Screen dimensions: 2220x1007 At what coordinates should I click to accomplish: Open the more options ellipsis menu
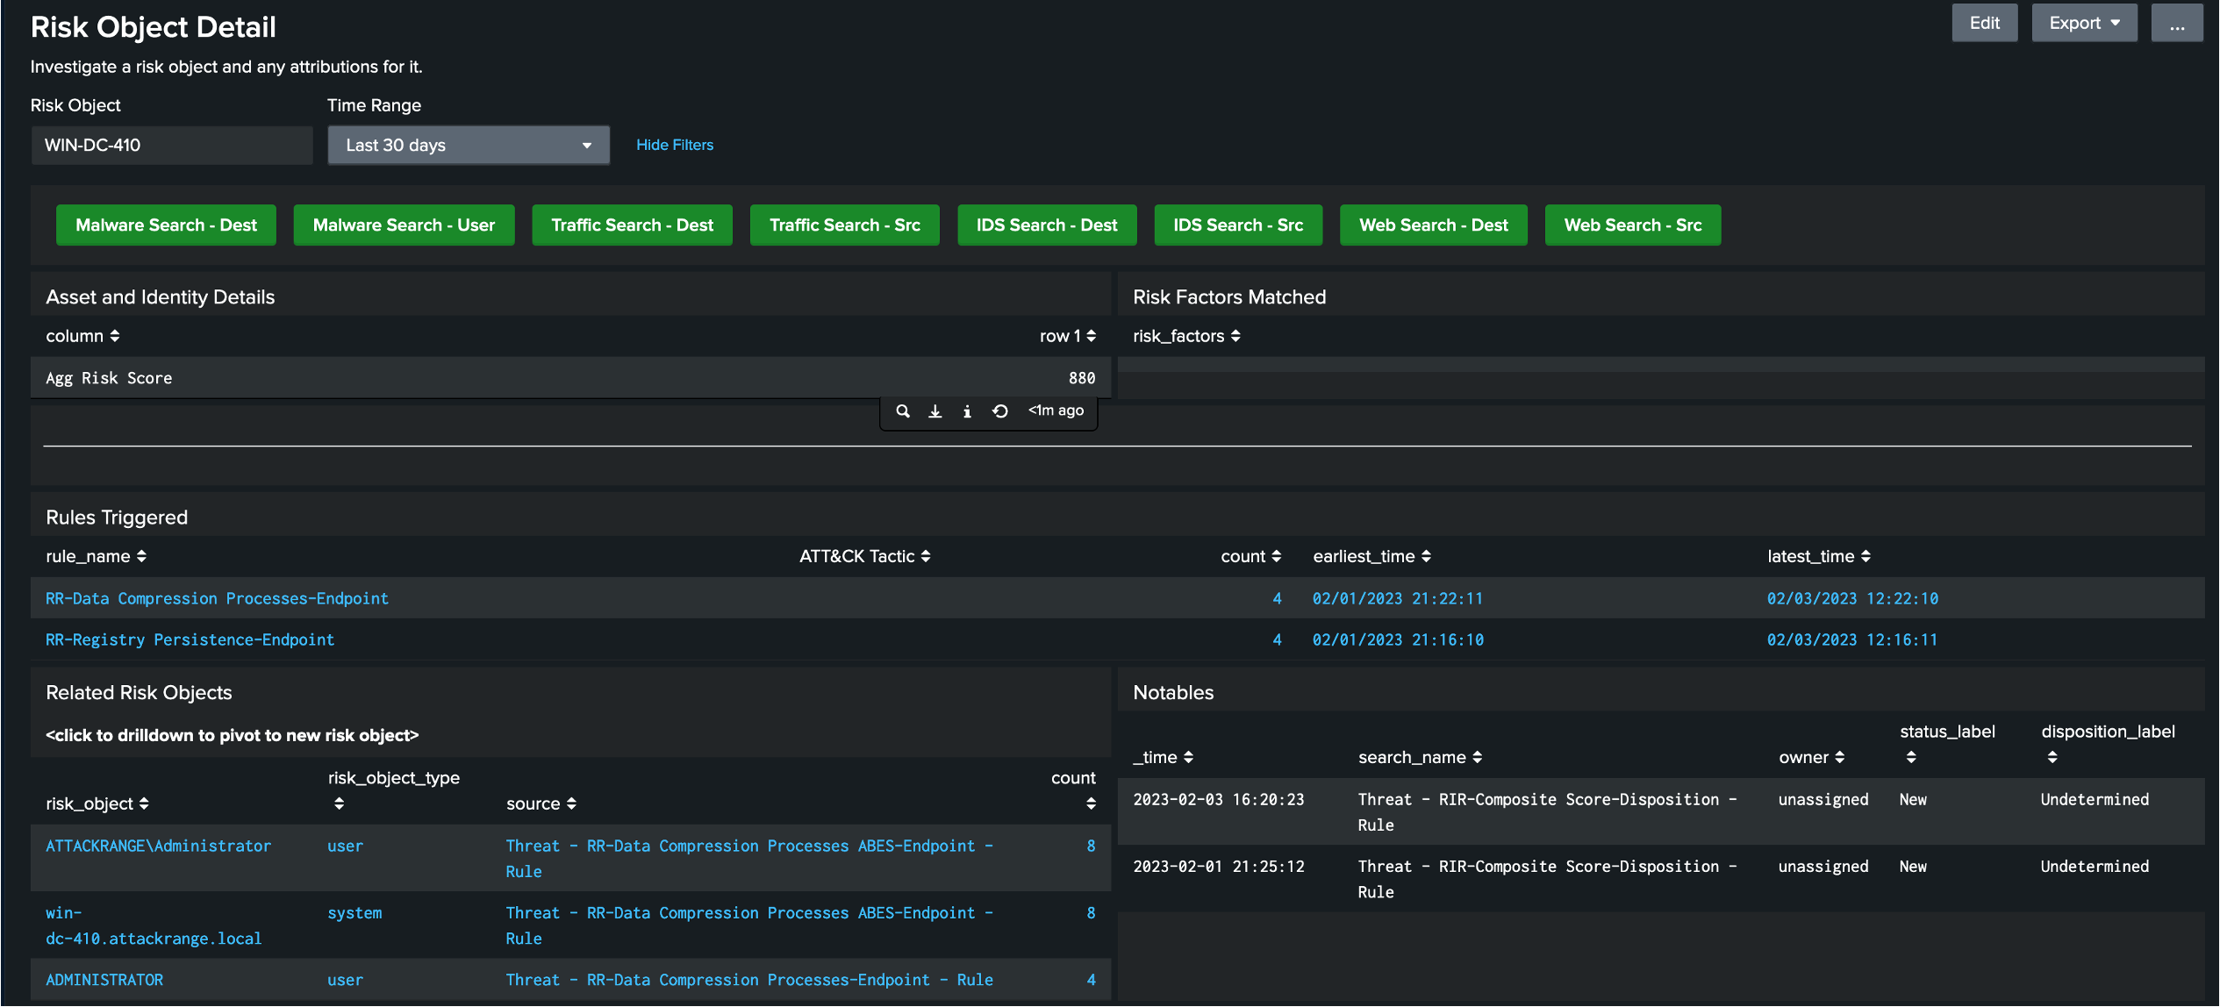click(x=2177, y=23)
